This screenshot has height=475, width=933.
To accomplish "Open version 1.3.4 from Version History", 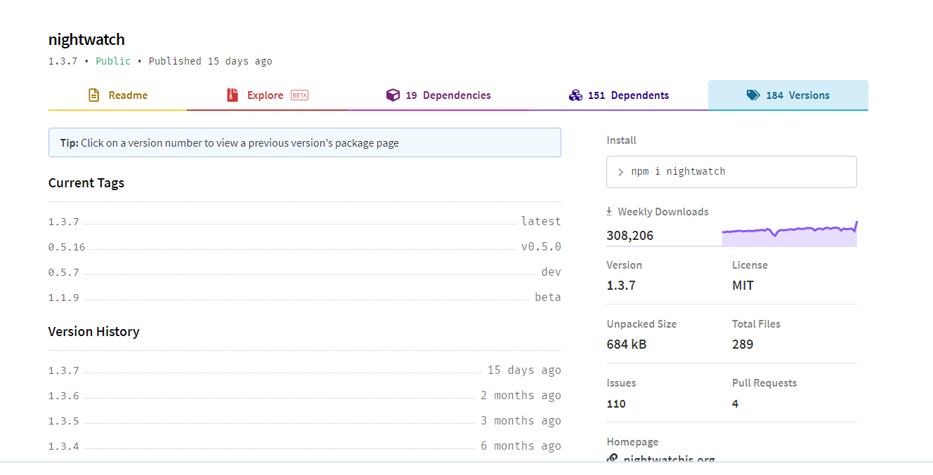I will pyautogui.click(x=64, y=446).
